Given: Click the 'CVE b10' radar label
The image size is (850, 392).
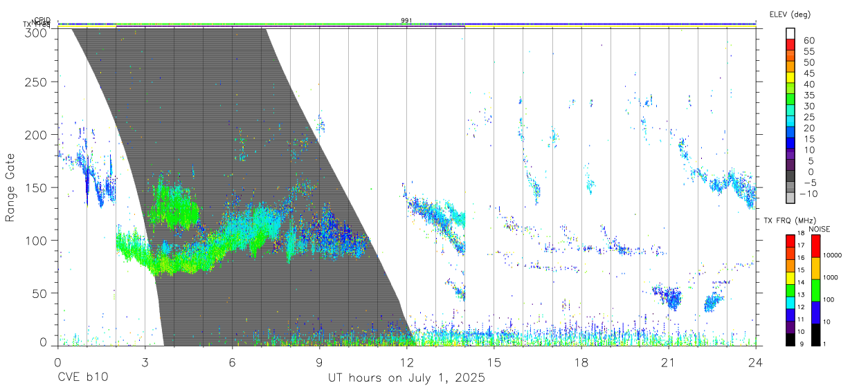Looking at the screenshot, I should [x=82, y=378].
